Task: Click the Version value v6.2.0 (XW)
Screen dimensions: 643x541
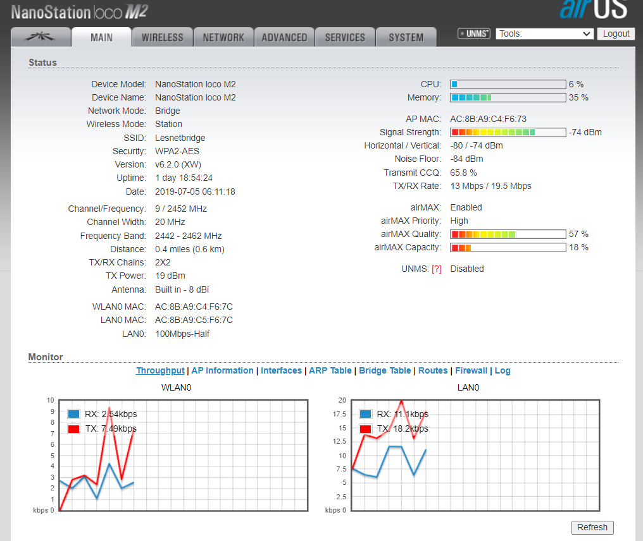Action: pyautogui.click(x=178, y=164)
